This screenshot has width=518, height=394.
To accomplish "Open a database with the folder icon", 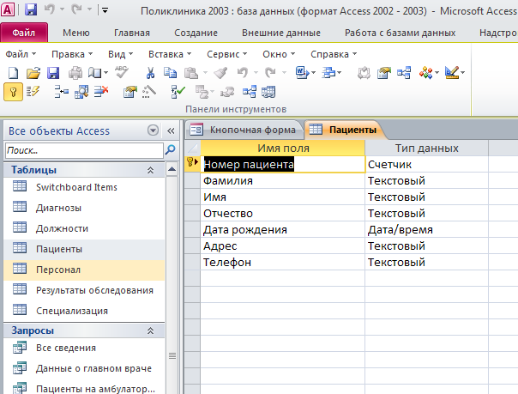I will click(x=33, y=73).
